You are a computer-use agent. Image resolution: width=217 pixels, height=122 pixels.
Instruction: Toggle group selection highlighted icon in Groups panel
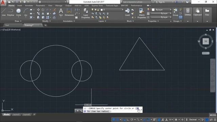point(180,17)
